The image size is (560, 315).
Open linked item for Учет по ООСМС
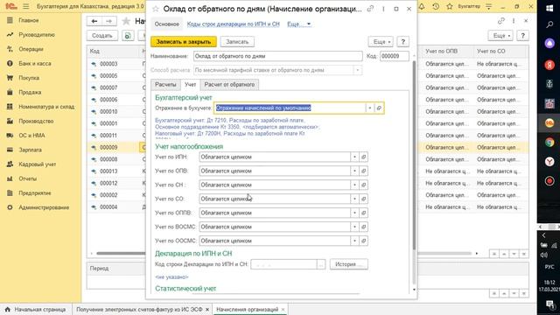coord(364,241)
